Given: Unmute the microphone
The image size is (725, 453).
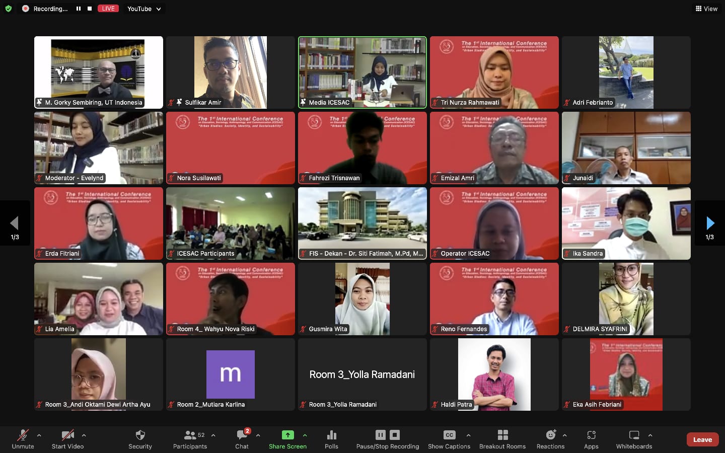Looking at the screenshot, I should point(23,439).
